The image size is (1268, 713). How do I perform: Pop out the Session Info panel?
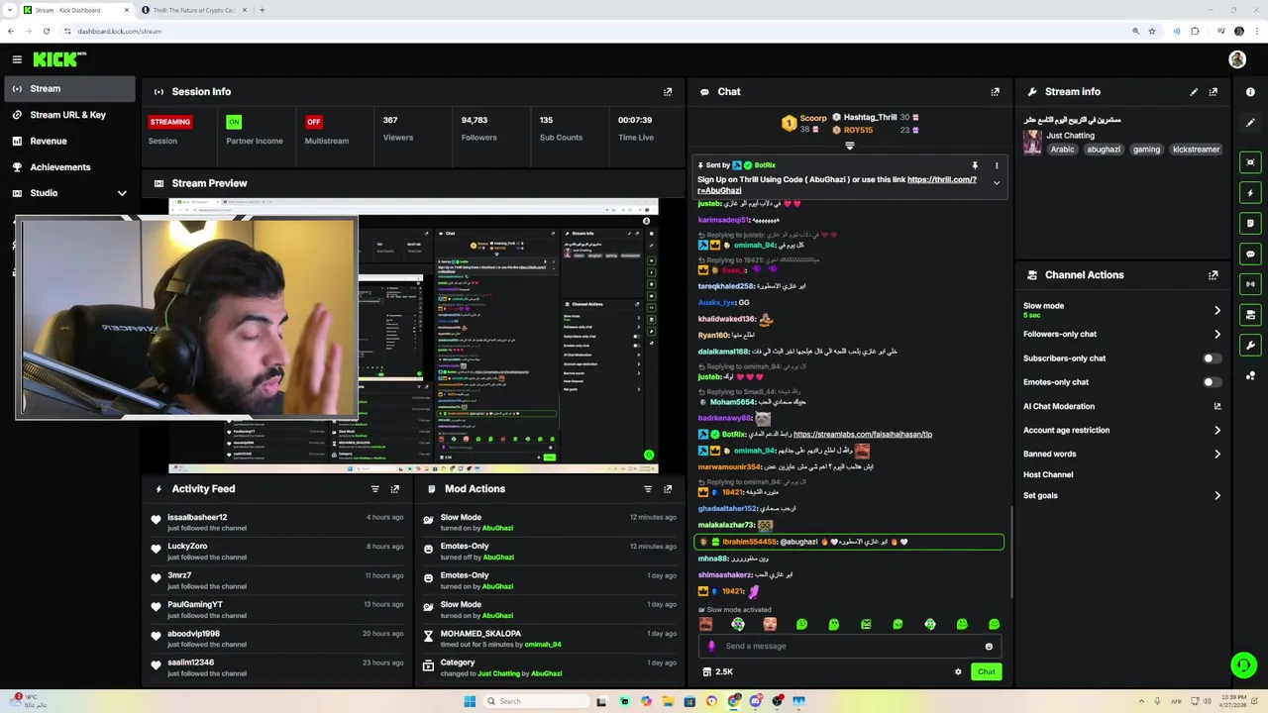(x=668, y=91)
